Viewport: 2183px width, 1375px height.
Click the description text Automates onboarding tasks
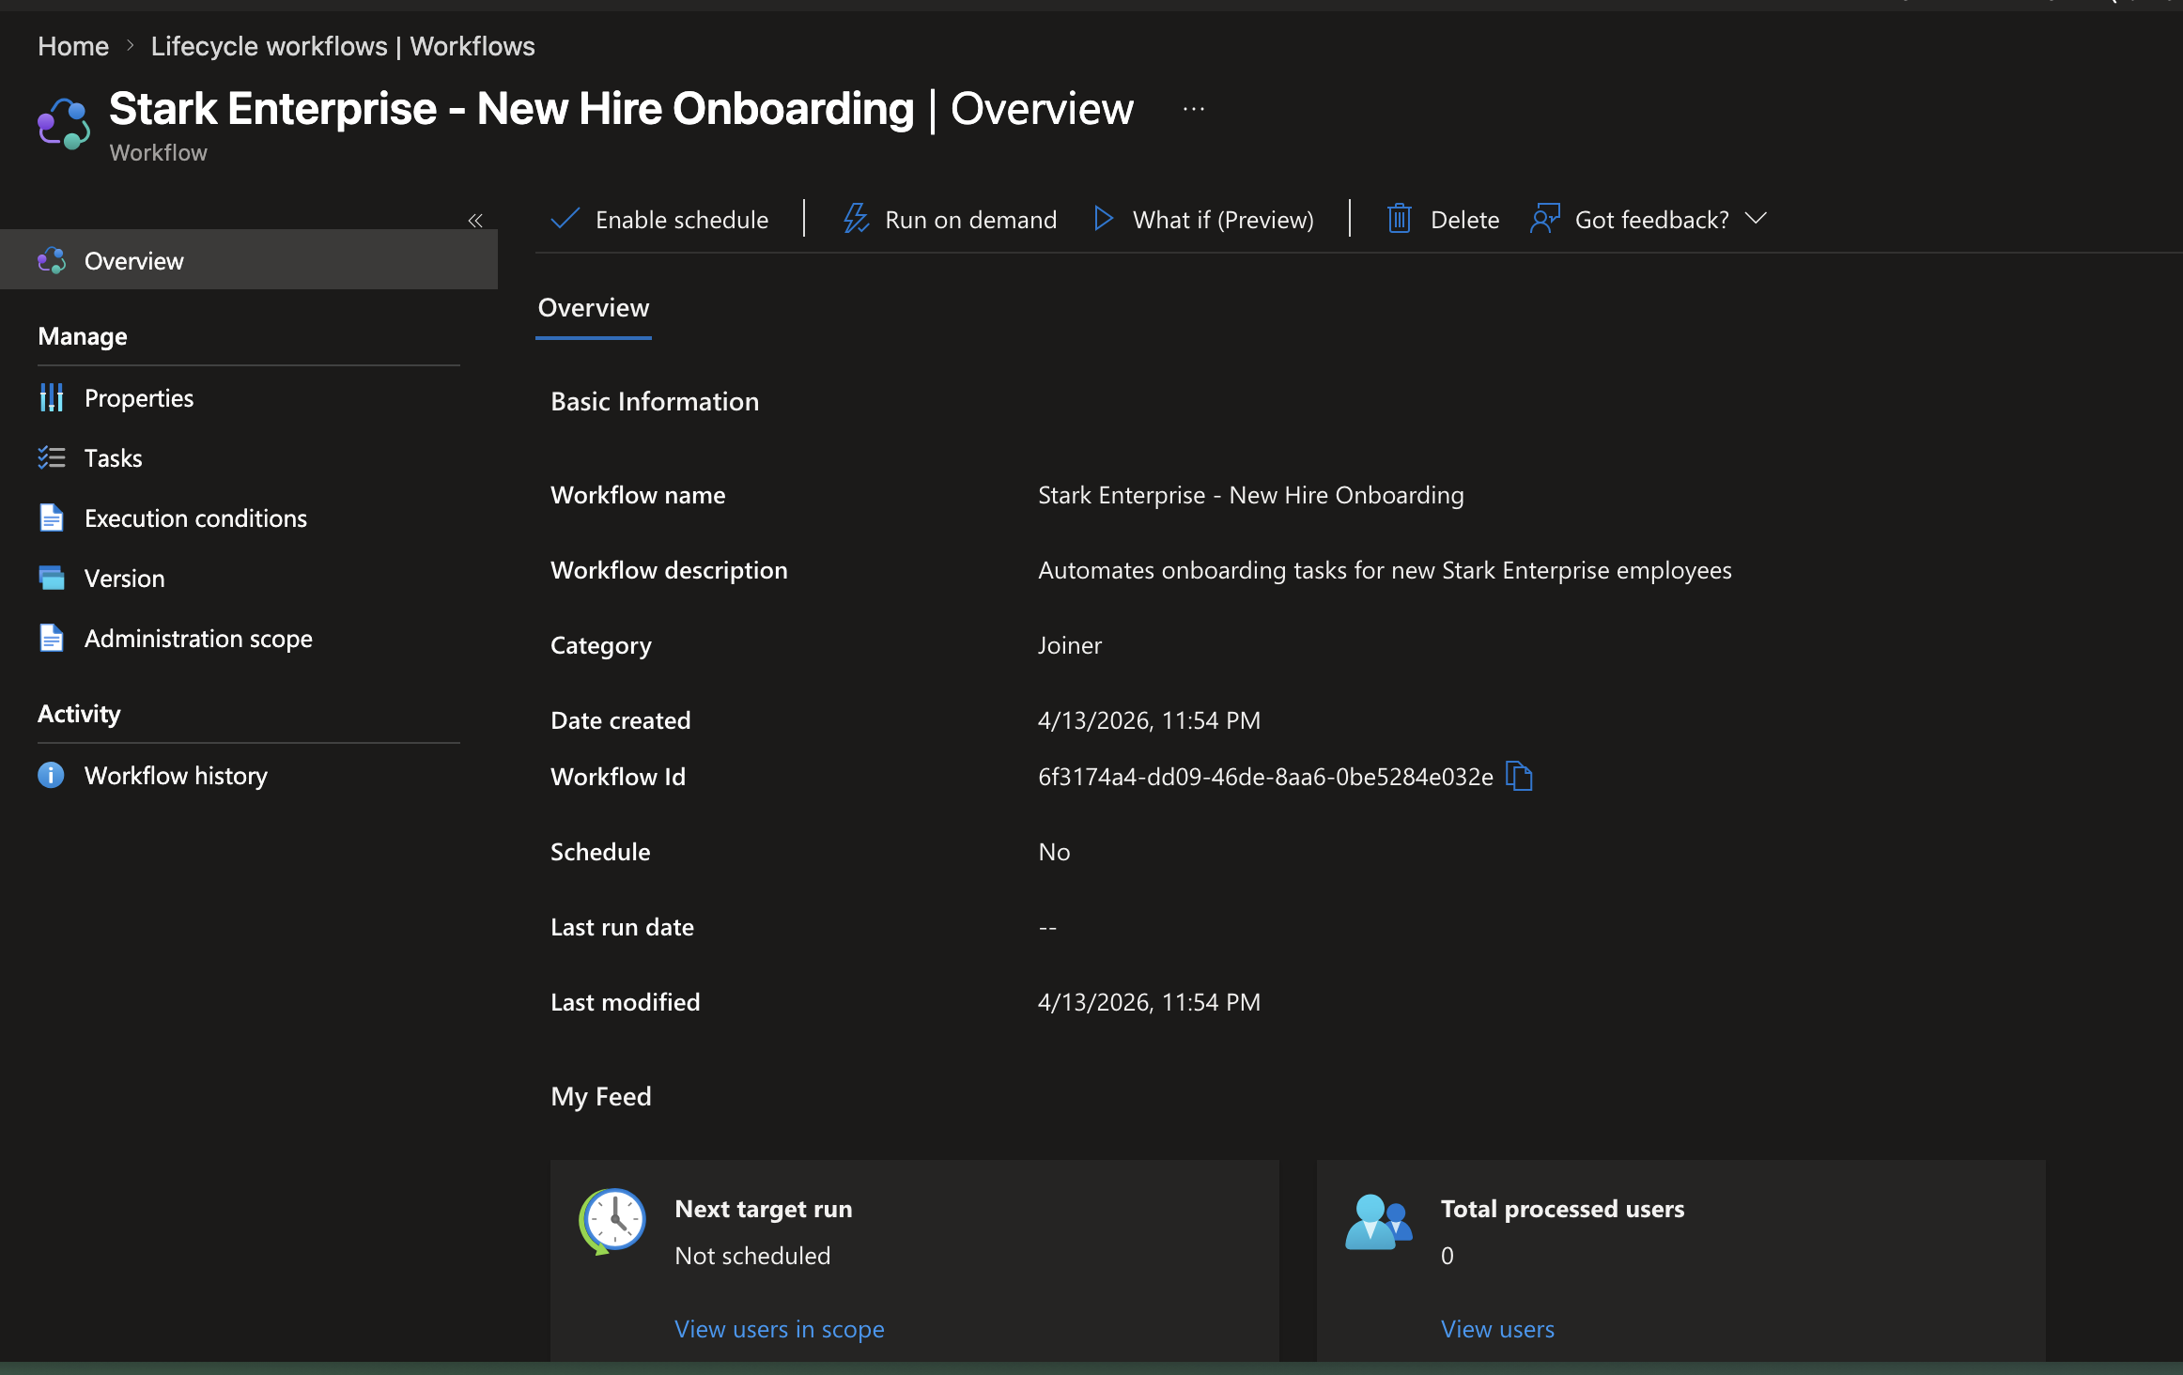1385,570
